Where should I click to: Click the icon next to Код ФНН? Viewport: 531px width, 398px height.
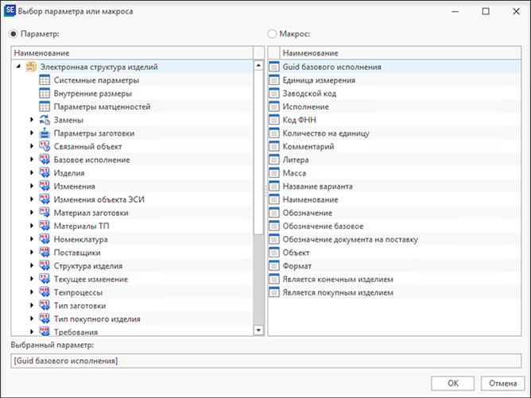click(274, 120)
